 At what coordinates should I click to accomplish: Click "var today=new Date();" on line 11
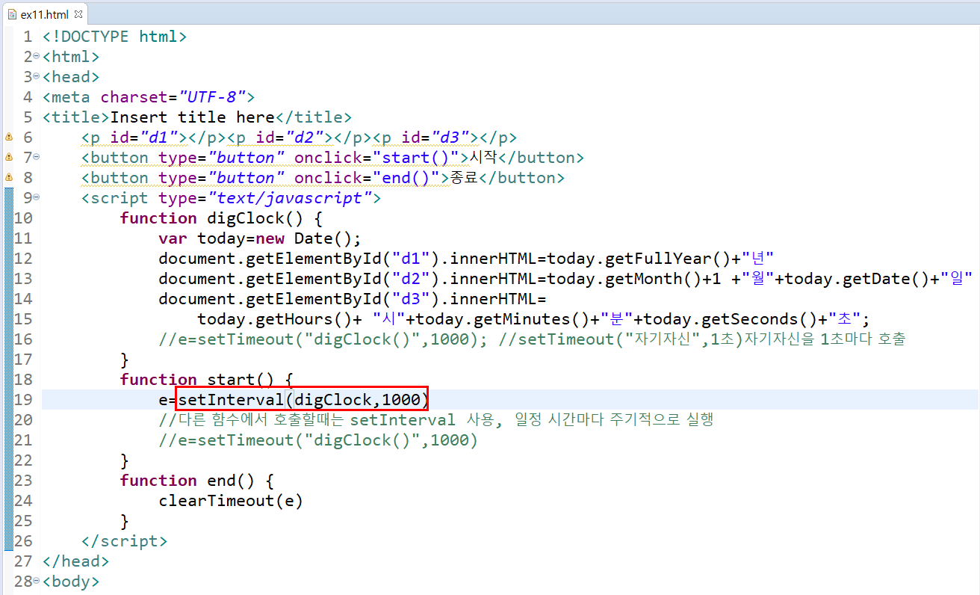coord(260,238)
